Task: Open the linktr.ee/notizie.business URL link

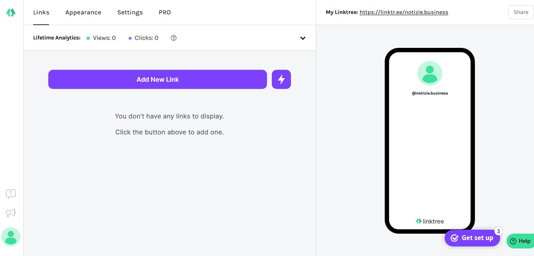Action: (x=403, y=12)
